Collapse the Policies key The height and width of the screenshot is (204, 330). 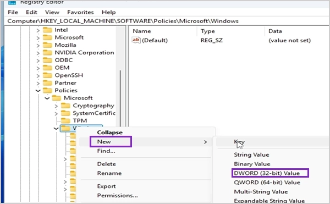pos(38,91)
